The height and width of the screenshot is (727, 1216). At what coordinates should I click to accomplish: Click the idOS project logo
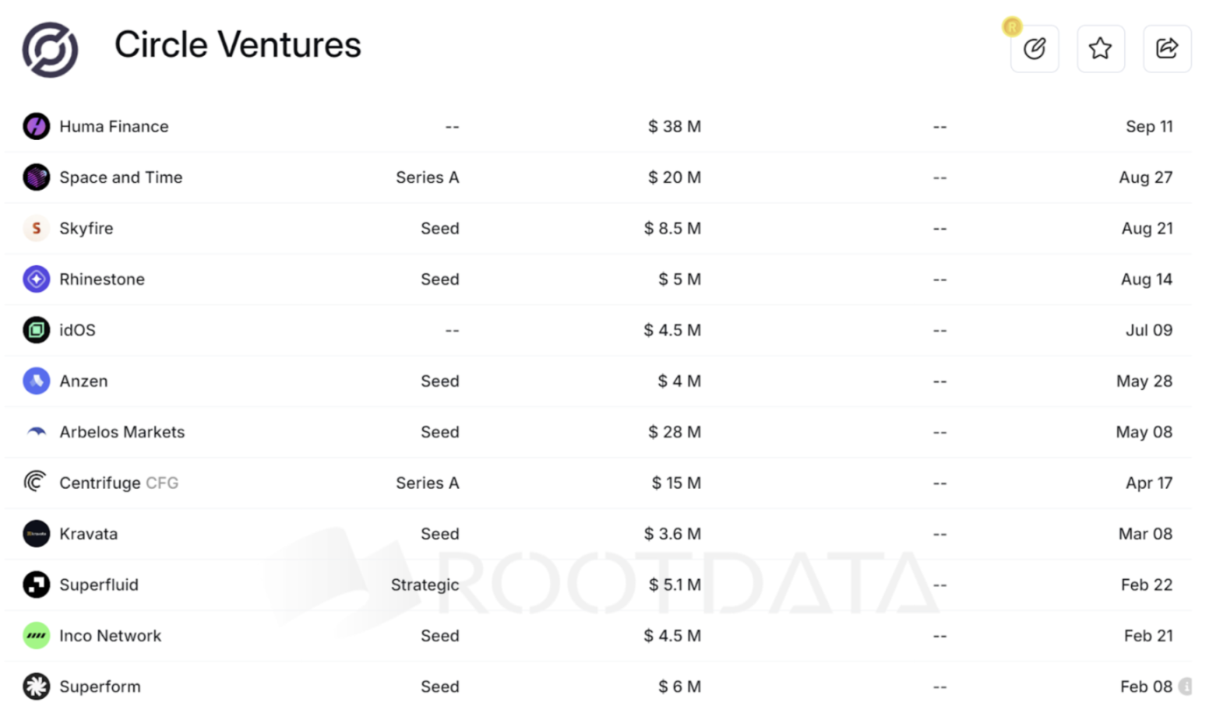tap(37, 330)
